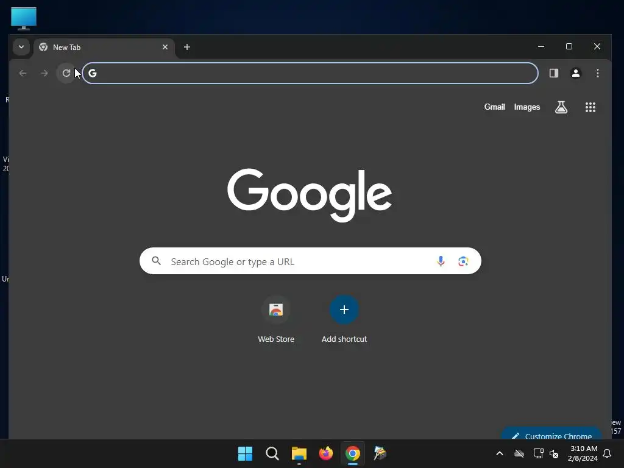Click the OneDrive cloud tray icon

tap(519, 453)
